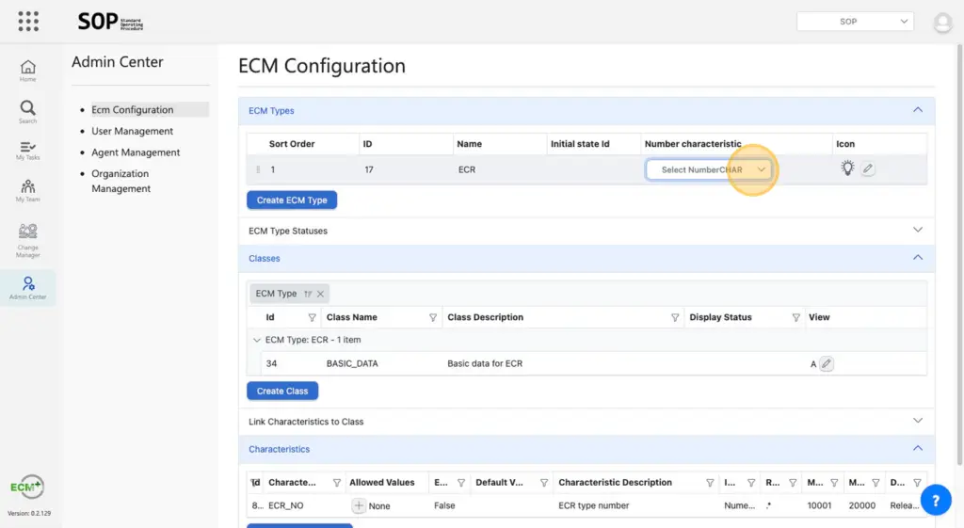Edit the ECR type row pencil icon
The image size is (964, 528).
tap(868, 169)
